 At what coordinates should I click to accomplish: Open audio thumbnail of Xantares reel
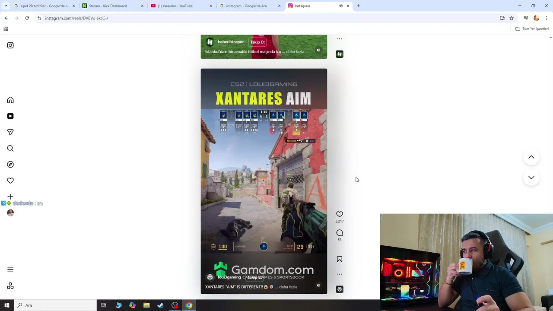click(x=340, y=289)
